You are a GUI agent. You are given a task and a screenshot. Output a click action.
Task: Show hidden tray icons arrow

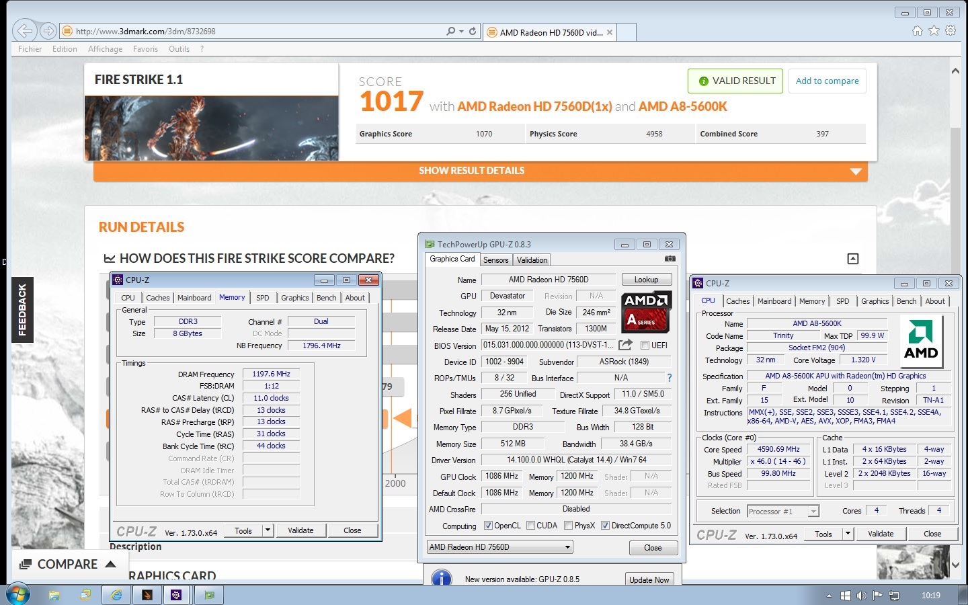[829, 596]
